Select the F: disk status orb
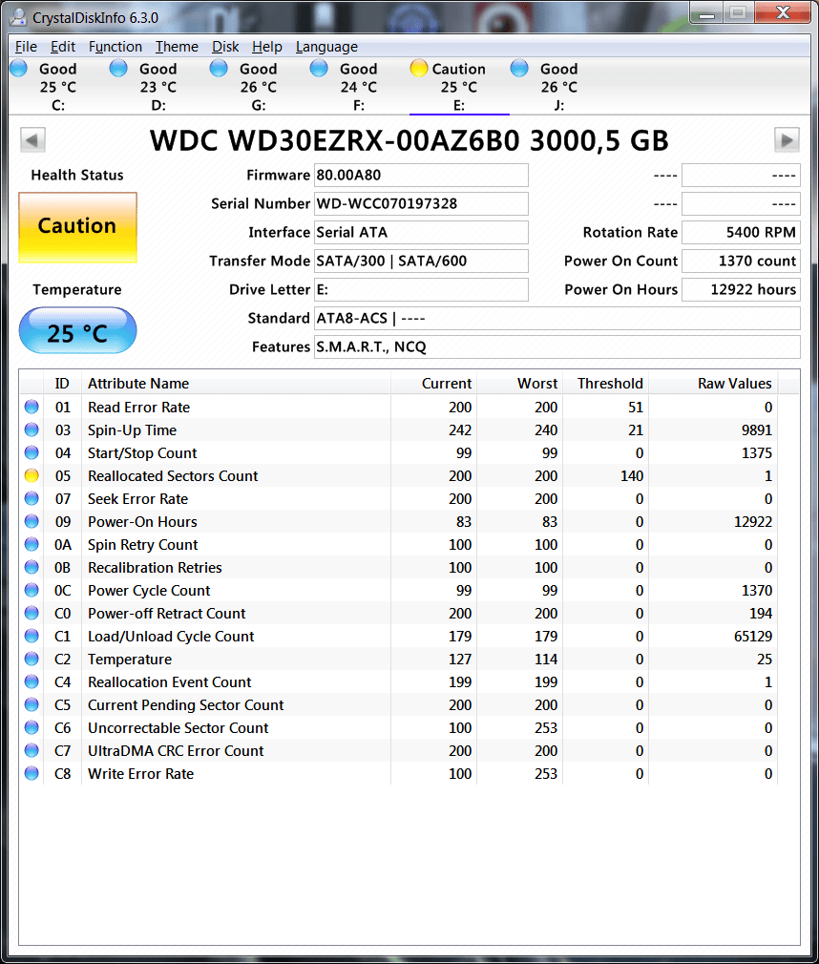Screen dimensions: 819x964 click(x=319, y=68)
